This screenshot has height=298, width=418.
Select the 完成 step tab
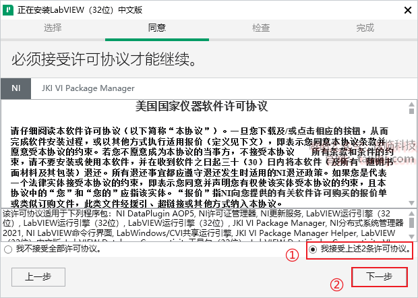pyautogui.click(x=365, y=28)
